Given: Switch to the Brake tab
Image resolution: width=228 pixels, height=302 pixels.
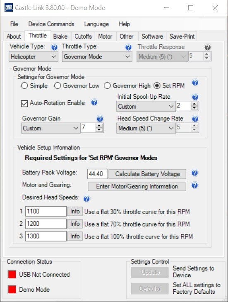Looking at the screenshot, I should (x=60, y=36).
